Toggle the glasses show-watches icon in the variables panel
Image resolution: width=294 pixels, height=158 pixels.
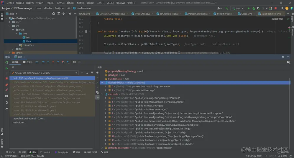(97, 97)
